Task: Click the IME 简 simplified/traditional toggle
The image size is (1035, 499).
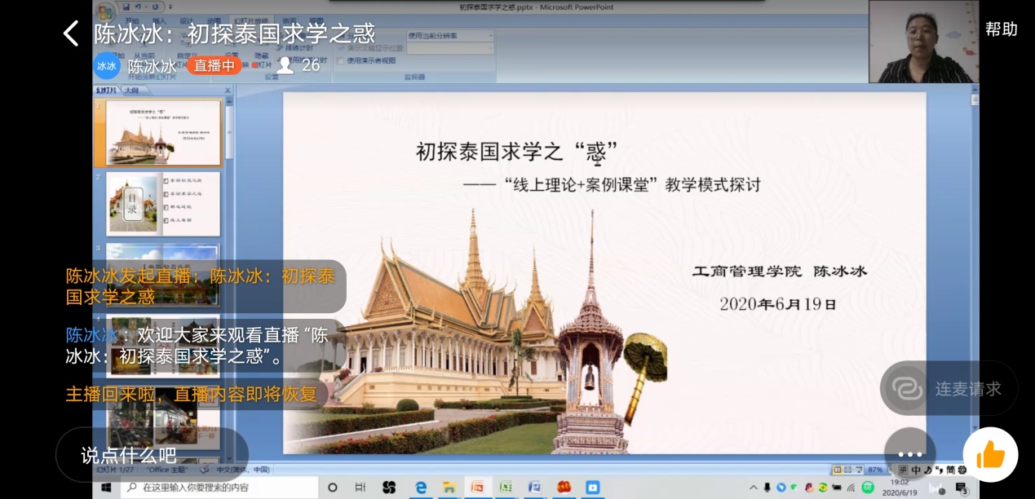Action: [950, 470]
